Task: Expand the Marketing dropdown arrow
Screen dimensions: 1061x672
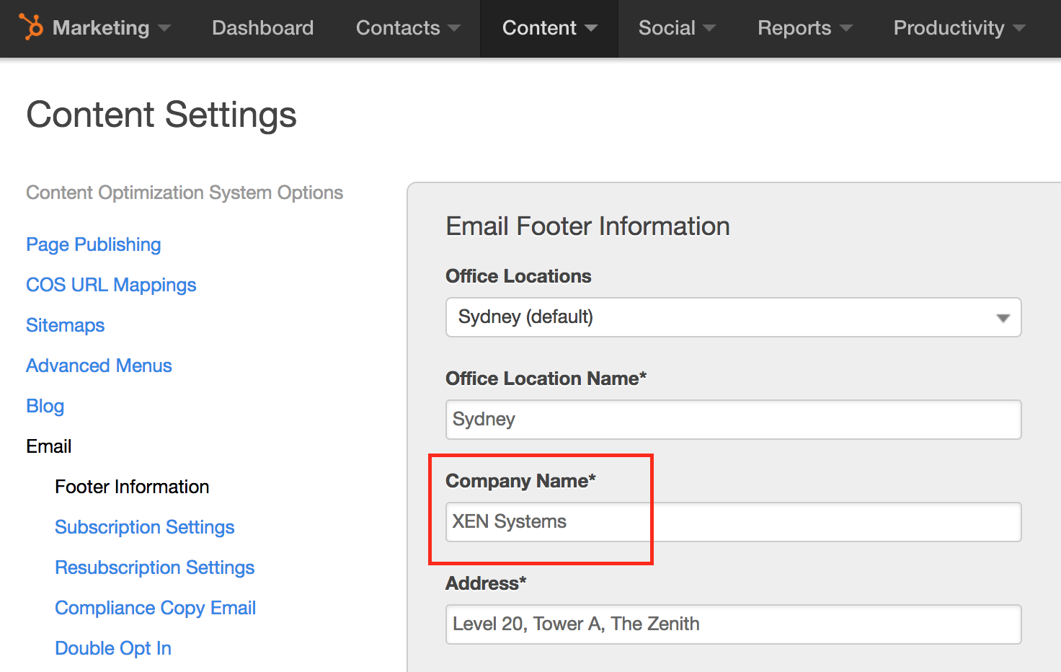Action: [165, 29]
